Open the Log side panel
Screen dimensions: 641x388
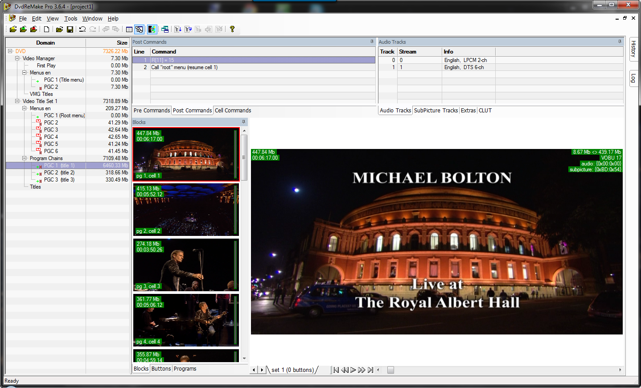click(x=633, y=79)
